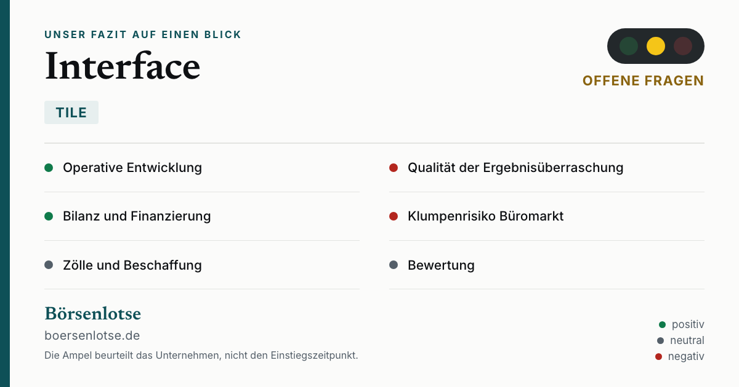Click the positiv legend green dot
The width and height of the screenshot is (739, 387).
click(x=663, y=324)
